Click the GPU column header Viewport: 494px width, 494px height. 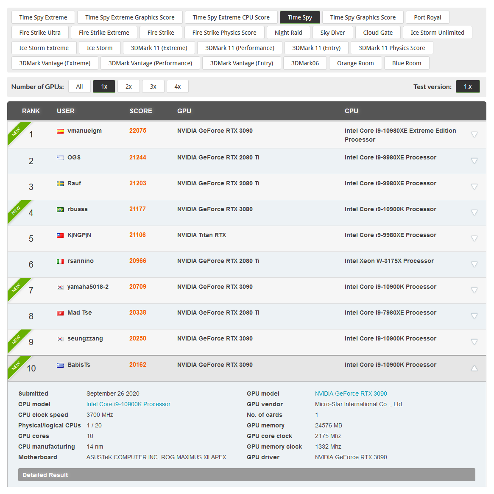(184, 111)
